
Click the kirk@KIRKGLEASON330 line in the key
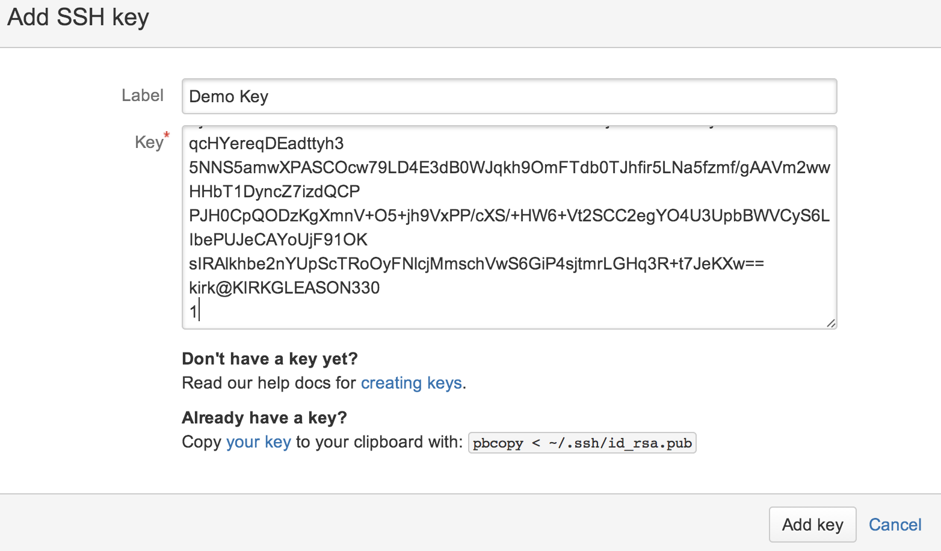tap(284, 288)
